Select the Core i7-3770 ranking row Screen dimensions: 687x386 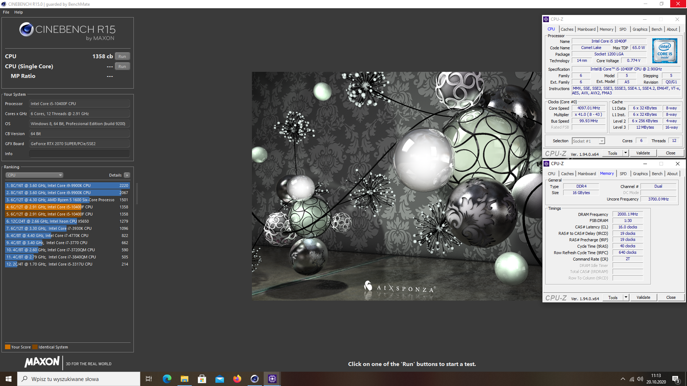pyautogui.click(x=67, y=243)
